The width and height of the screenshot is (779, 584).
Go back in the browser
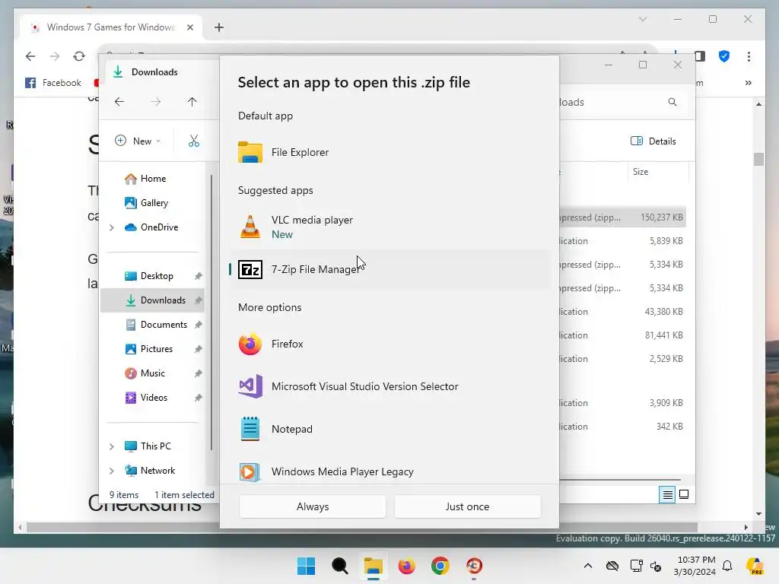tap(30, 56)
